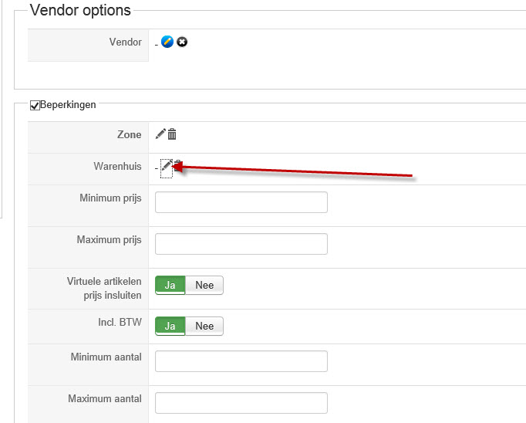This screenshot has height=423, width=526.
Task: Delete the Zone using trash icon
Action: tap(172, 134)
